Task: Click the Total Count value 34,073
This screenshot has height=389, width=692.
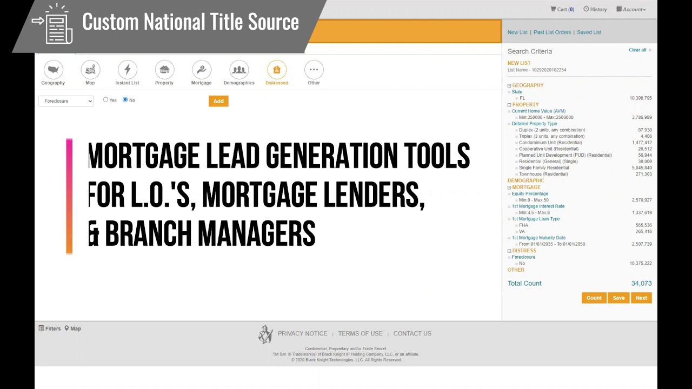Action: pos(641,284)
